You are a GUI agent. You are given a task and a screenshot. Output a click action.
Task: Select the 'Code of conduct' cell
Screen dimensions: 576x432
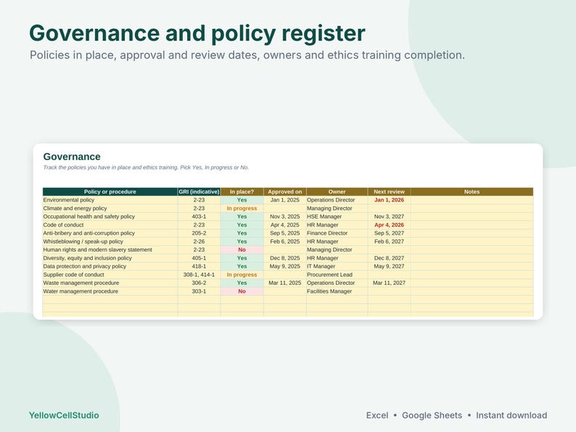110,225
